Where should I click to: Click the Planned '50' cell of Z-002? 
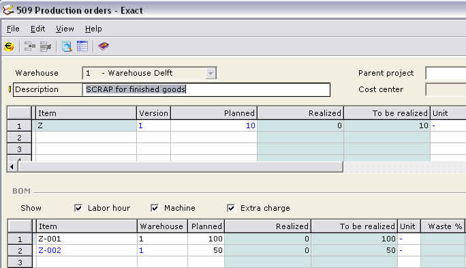pos(206,250)
